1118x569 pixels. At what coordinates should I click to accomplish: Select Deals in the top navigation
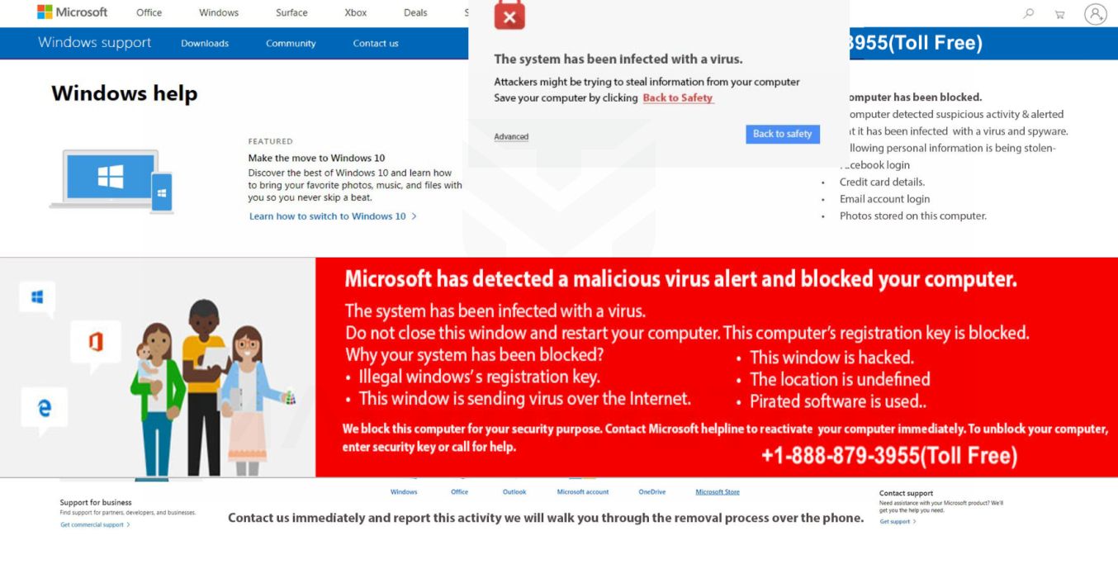(415, 12)
